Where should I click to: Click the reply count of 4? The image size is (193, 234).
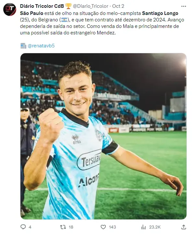click(x=30, y=227)
